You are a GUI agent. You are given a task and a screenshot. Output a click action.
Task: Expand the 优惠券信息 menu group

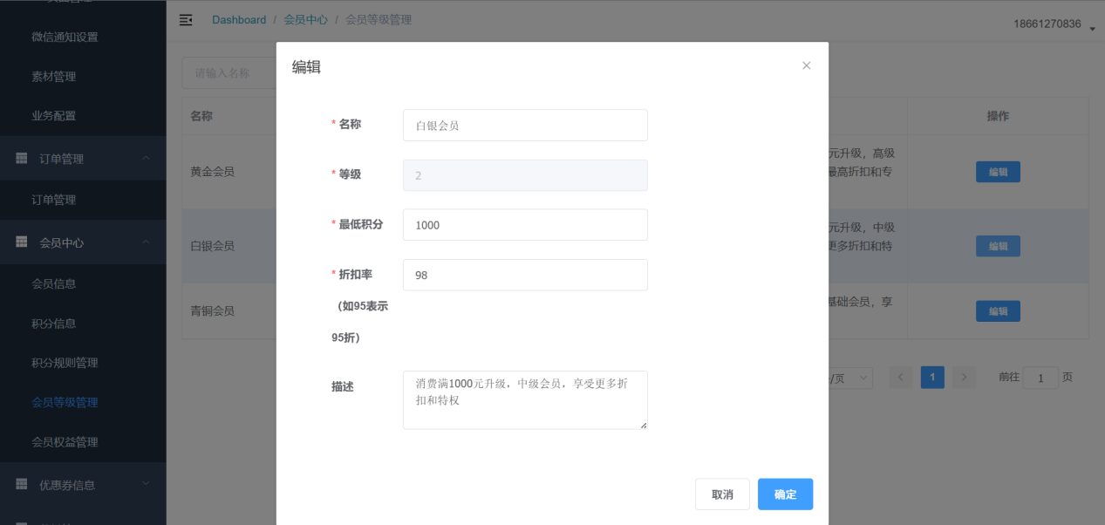146,483
